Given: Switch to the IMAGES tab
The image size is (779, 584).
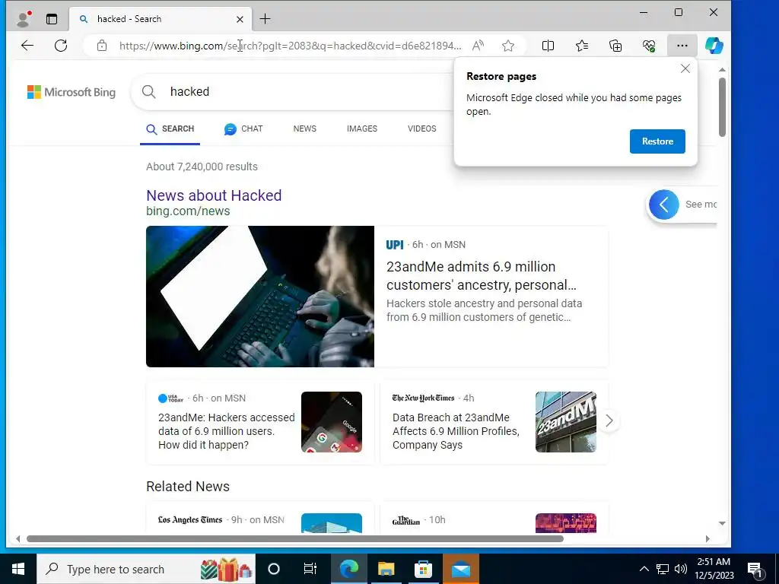Looking at the screenshot, I should pos(361,129).
